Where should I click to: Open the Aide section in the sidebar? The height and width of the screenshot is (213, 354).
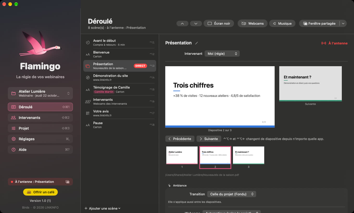pos(40,150)
